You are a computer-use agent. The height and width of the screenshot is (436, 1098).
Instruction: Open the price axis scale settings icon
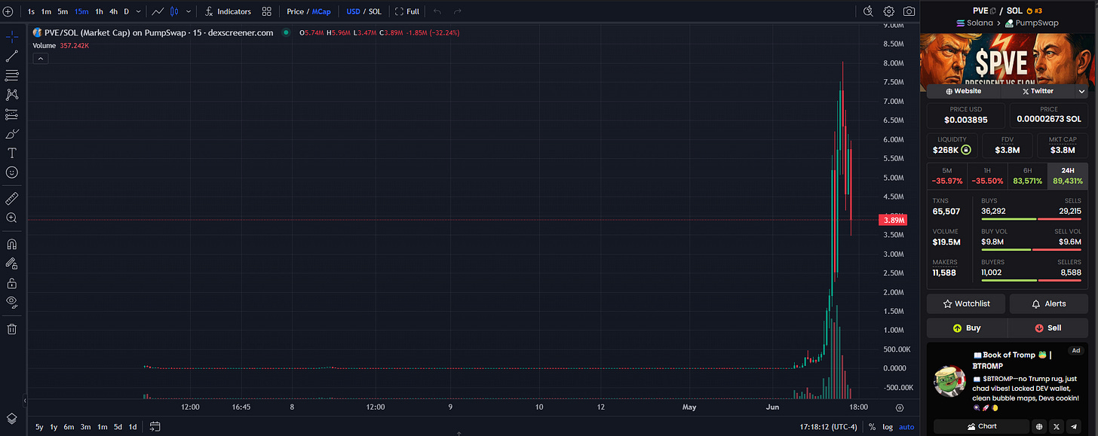tap(900, 407)
